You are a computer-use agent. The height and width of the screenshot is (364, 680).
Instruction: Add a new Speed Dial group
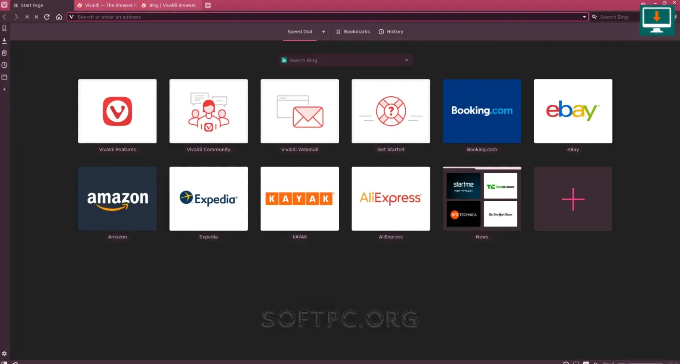(x=323, y=32)
